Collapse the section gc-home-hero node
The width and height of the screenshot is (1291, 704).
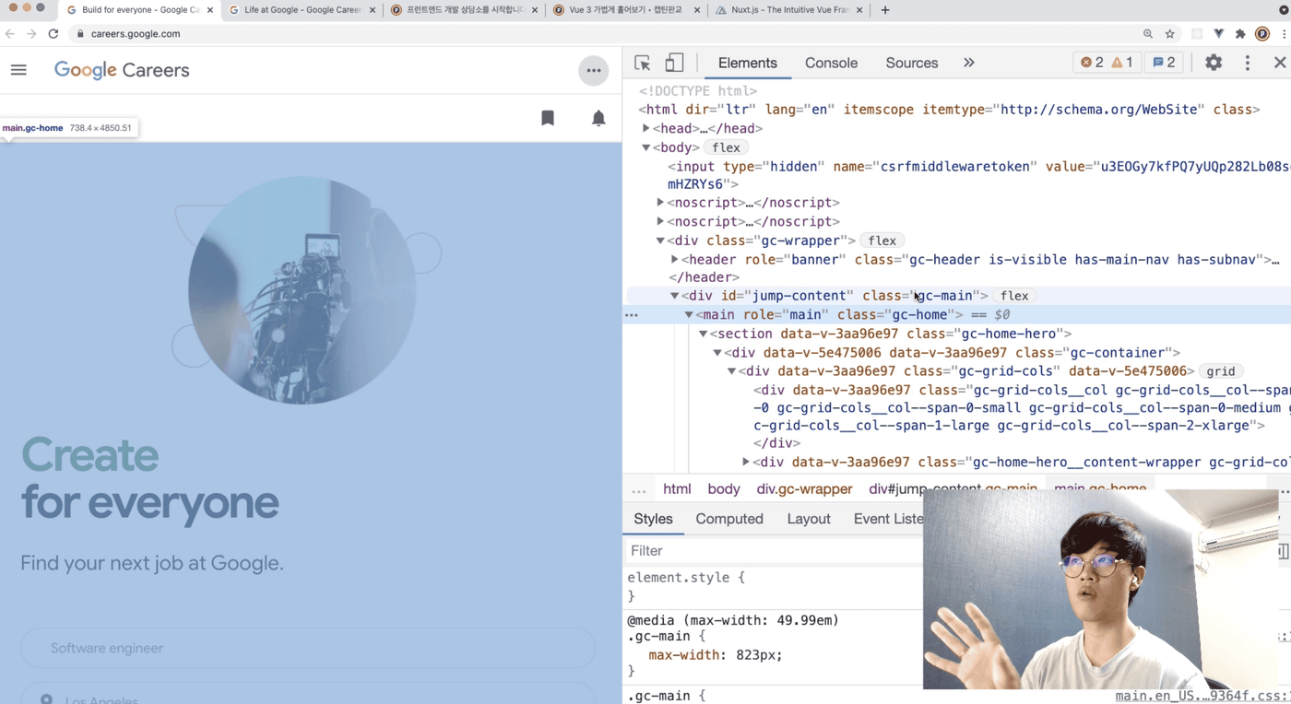pyautogui.click(x=703, y=334)
